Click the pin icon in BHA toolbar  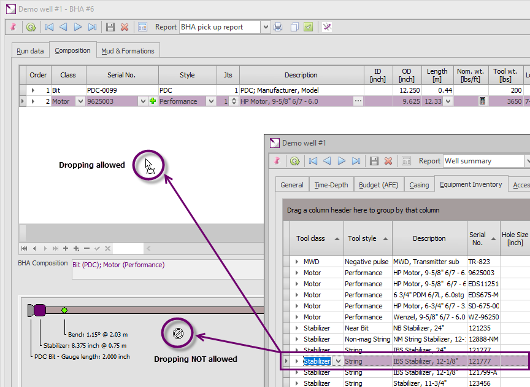coord(13,27)
